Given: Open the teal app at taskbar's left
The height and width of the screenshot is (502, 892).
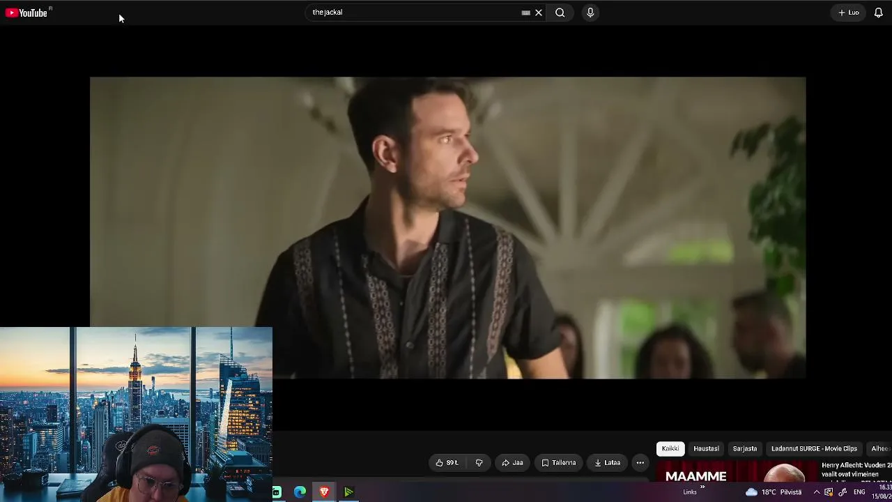Looking at the screenshot, I should pos(277,492).
